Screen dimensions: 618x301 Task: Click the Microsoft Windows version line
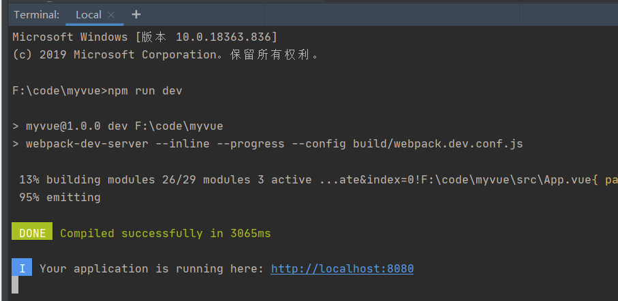144,37
